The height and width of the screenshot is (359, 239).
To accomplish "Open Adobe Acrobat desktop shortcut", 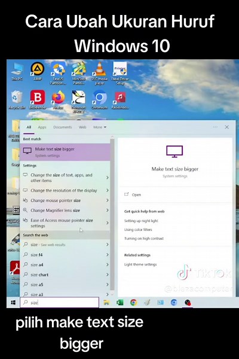I will (16, 272).
